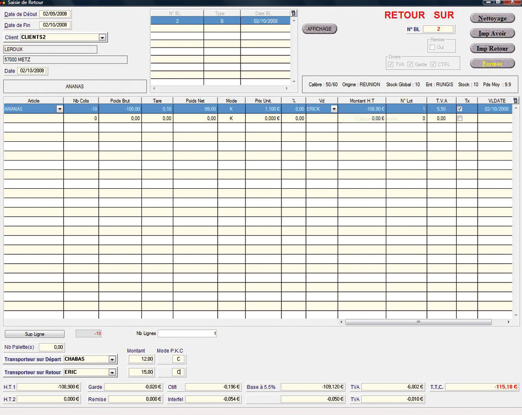Expand the Article dropdown on the ANANAS row
Viewport: 522px width, 415px height.
[60, 109]
